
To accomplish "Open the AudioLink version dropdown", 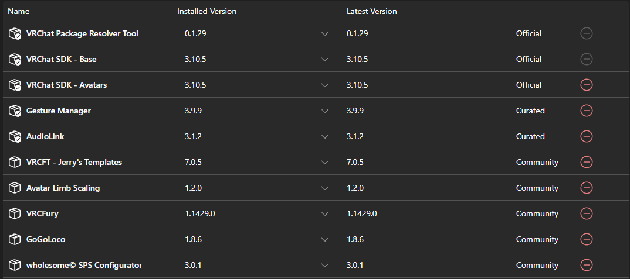I will click(x=325, y=137).
